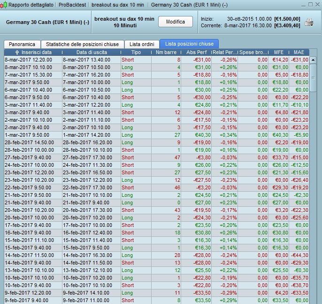Click the sort arrow in Inserisci data header
The height and width of the screenshot is (304, 322).
click(x=17, y=53)
